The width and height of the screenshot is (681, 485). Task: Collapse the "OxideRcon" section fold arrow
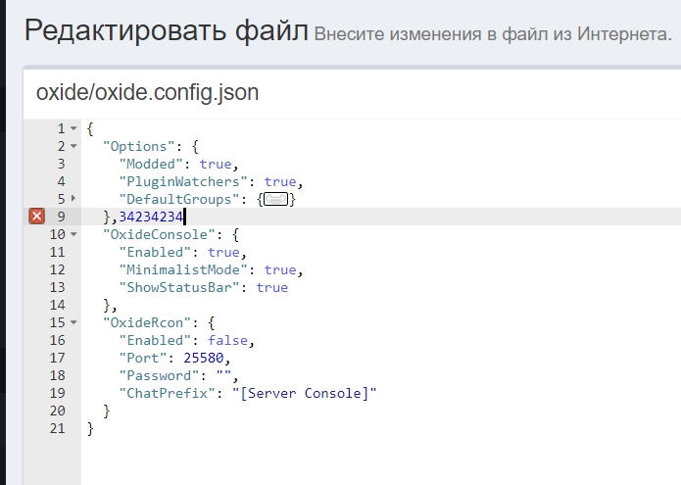point(73,323)
